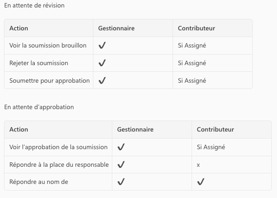Click 'Si Assigné' in Rejeter la soumission row

point(192,63)
